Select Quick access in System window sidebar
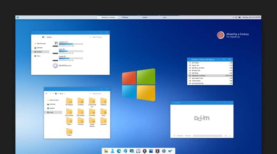 point(40,44)
